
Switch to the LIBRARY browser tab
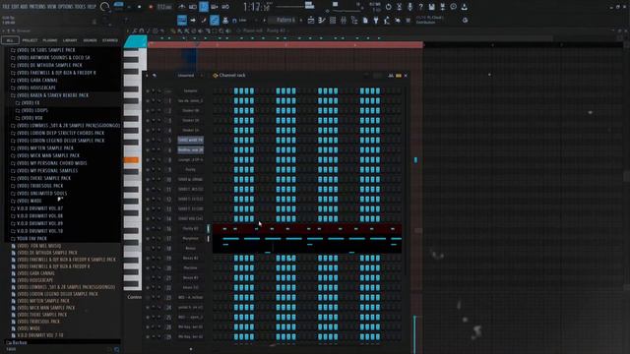[70, 40]
